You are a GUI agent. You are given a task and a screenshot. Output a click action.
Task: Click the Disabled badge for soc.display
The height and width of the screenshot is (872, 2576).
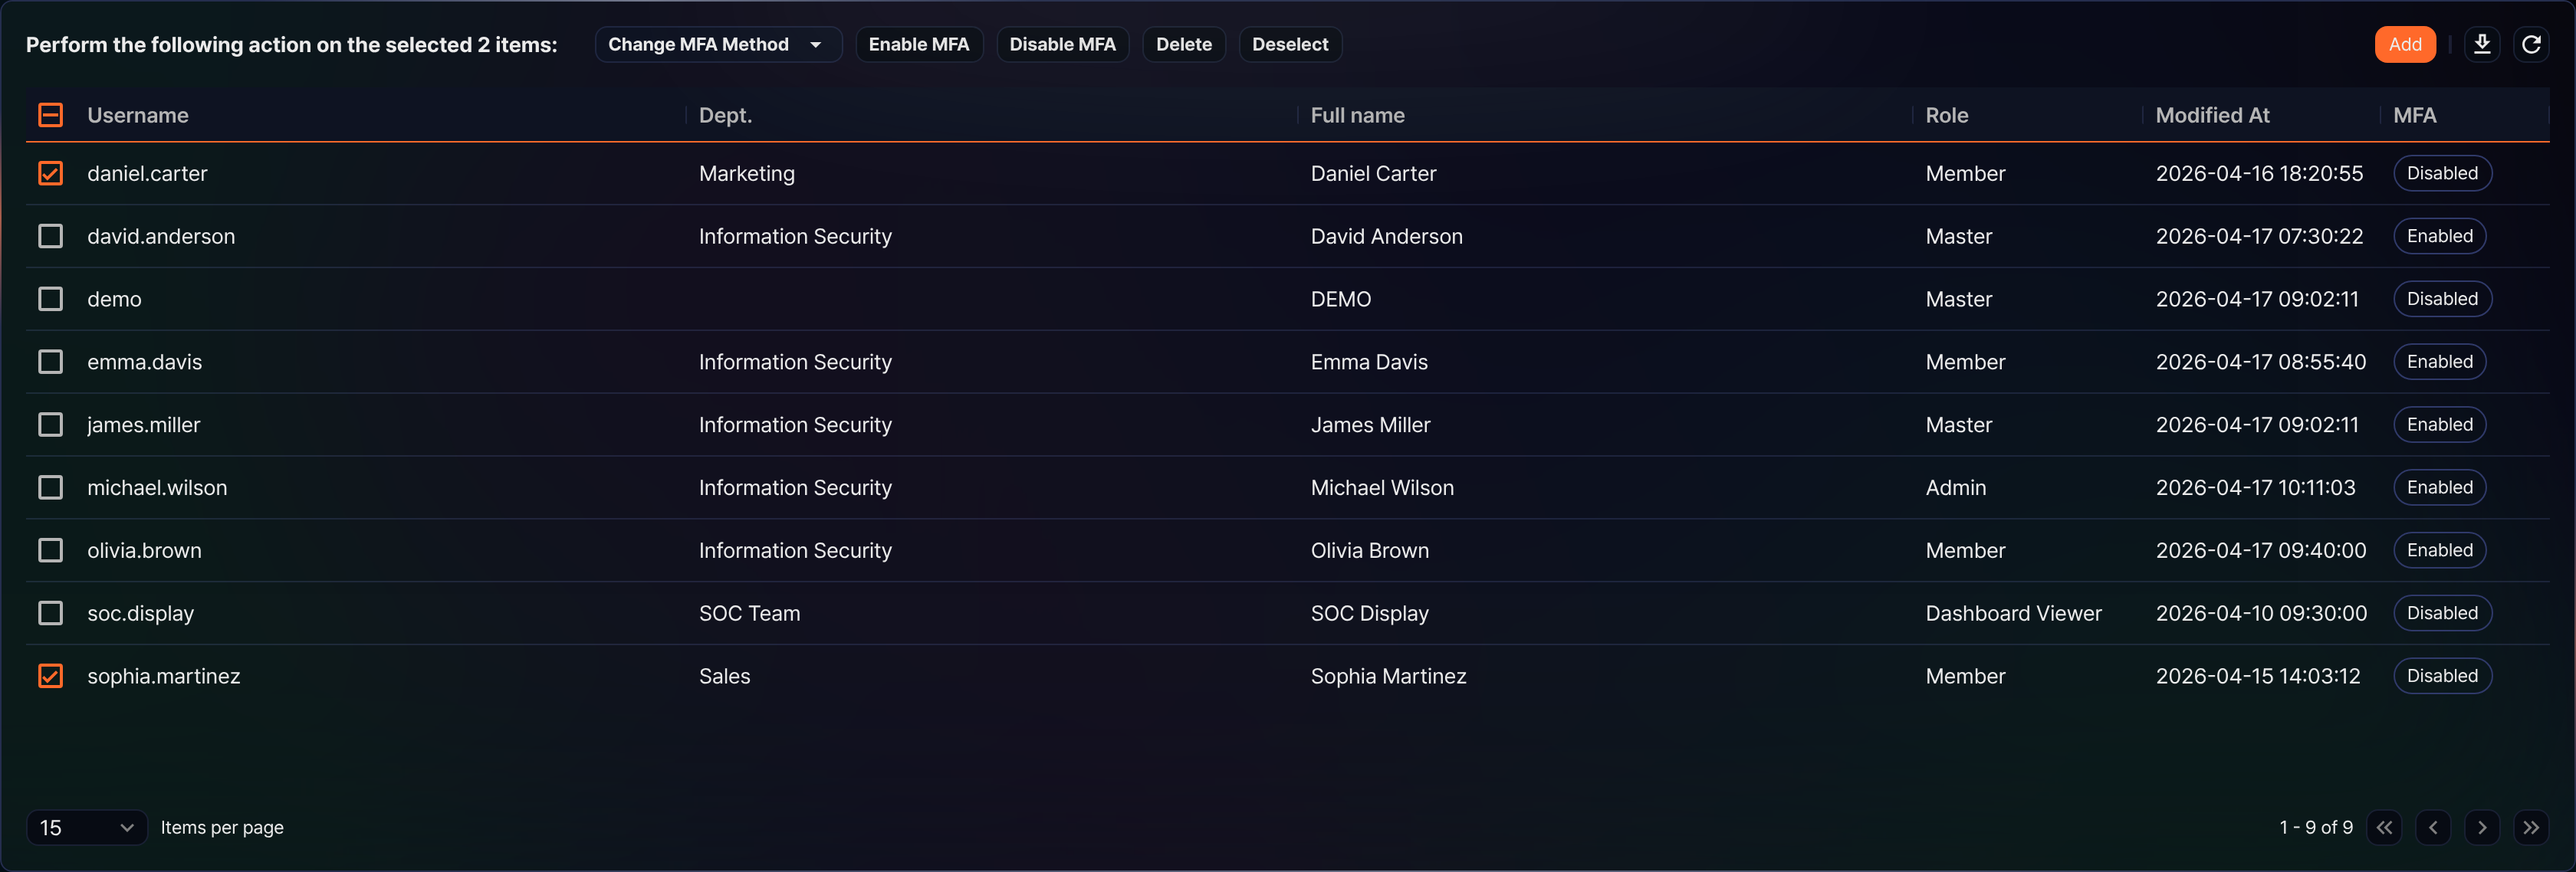tap(2442, 613)
